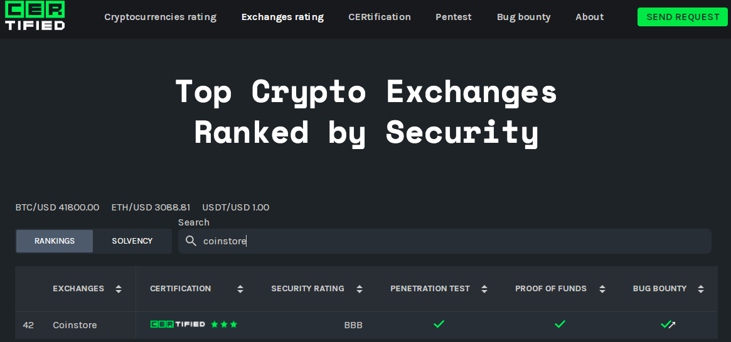
Task: Click the PROOF OF FUNDS header text
Action: click(551, 289)
